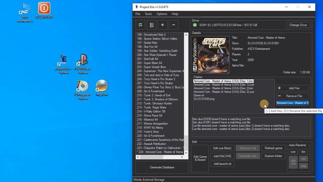The image size is (323, 182).
Task: Click the Add RACORE button
Action: point(222,156)
